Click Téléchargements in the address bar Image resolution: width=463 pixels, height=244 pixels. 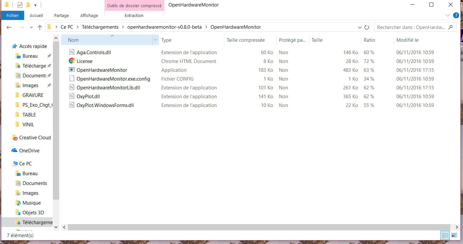(x=100, y=27)
